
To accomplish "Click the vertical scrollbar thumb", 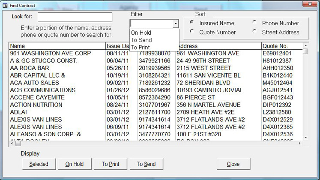I will click(x=305, y=51).
